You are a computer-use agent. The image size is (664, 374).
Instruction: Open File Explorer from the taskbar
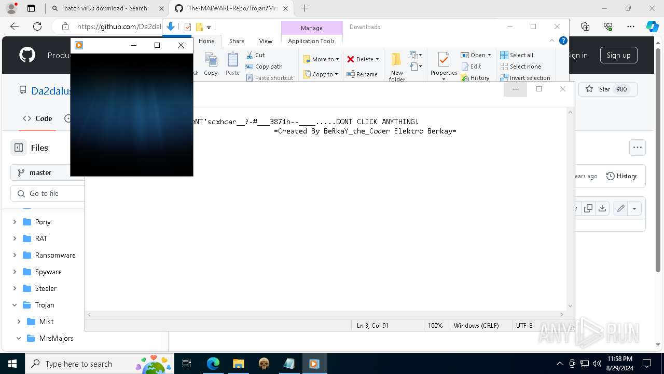[x=238, y=364]
